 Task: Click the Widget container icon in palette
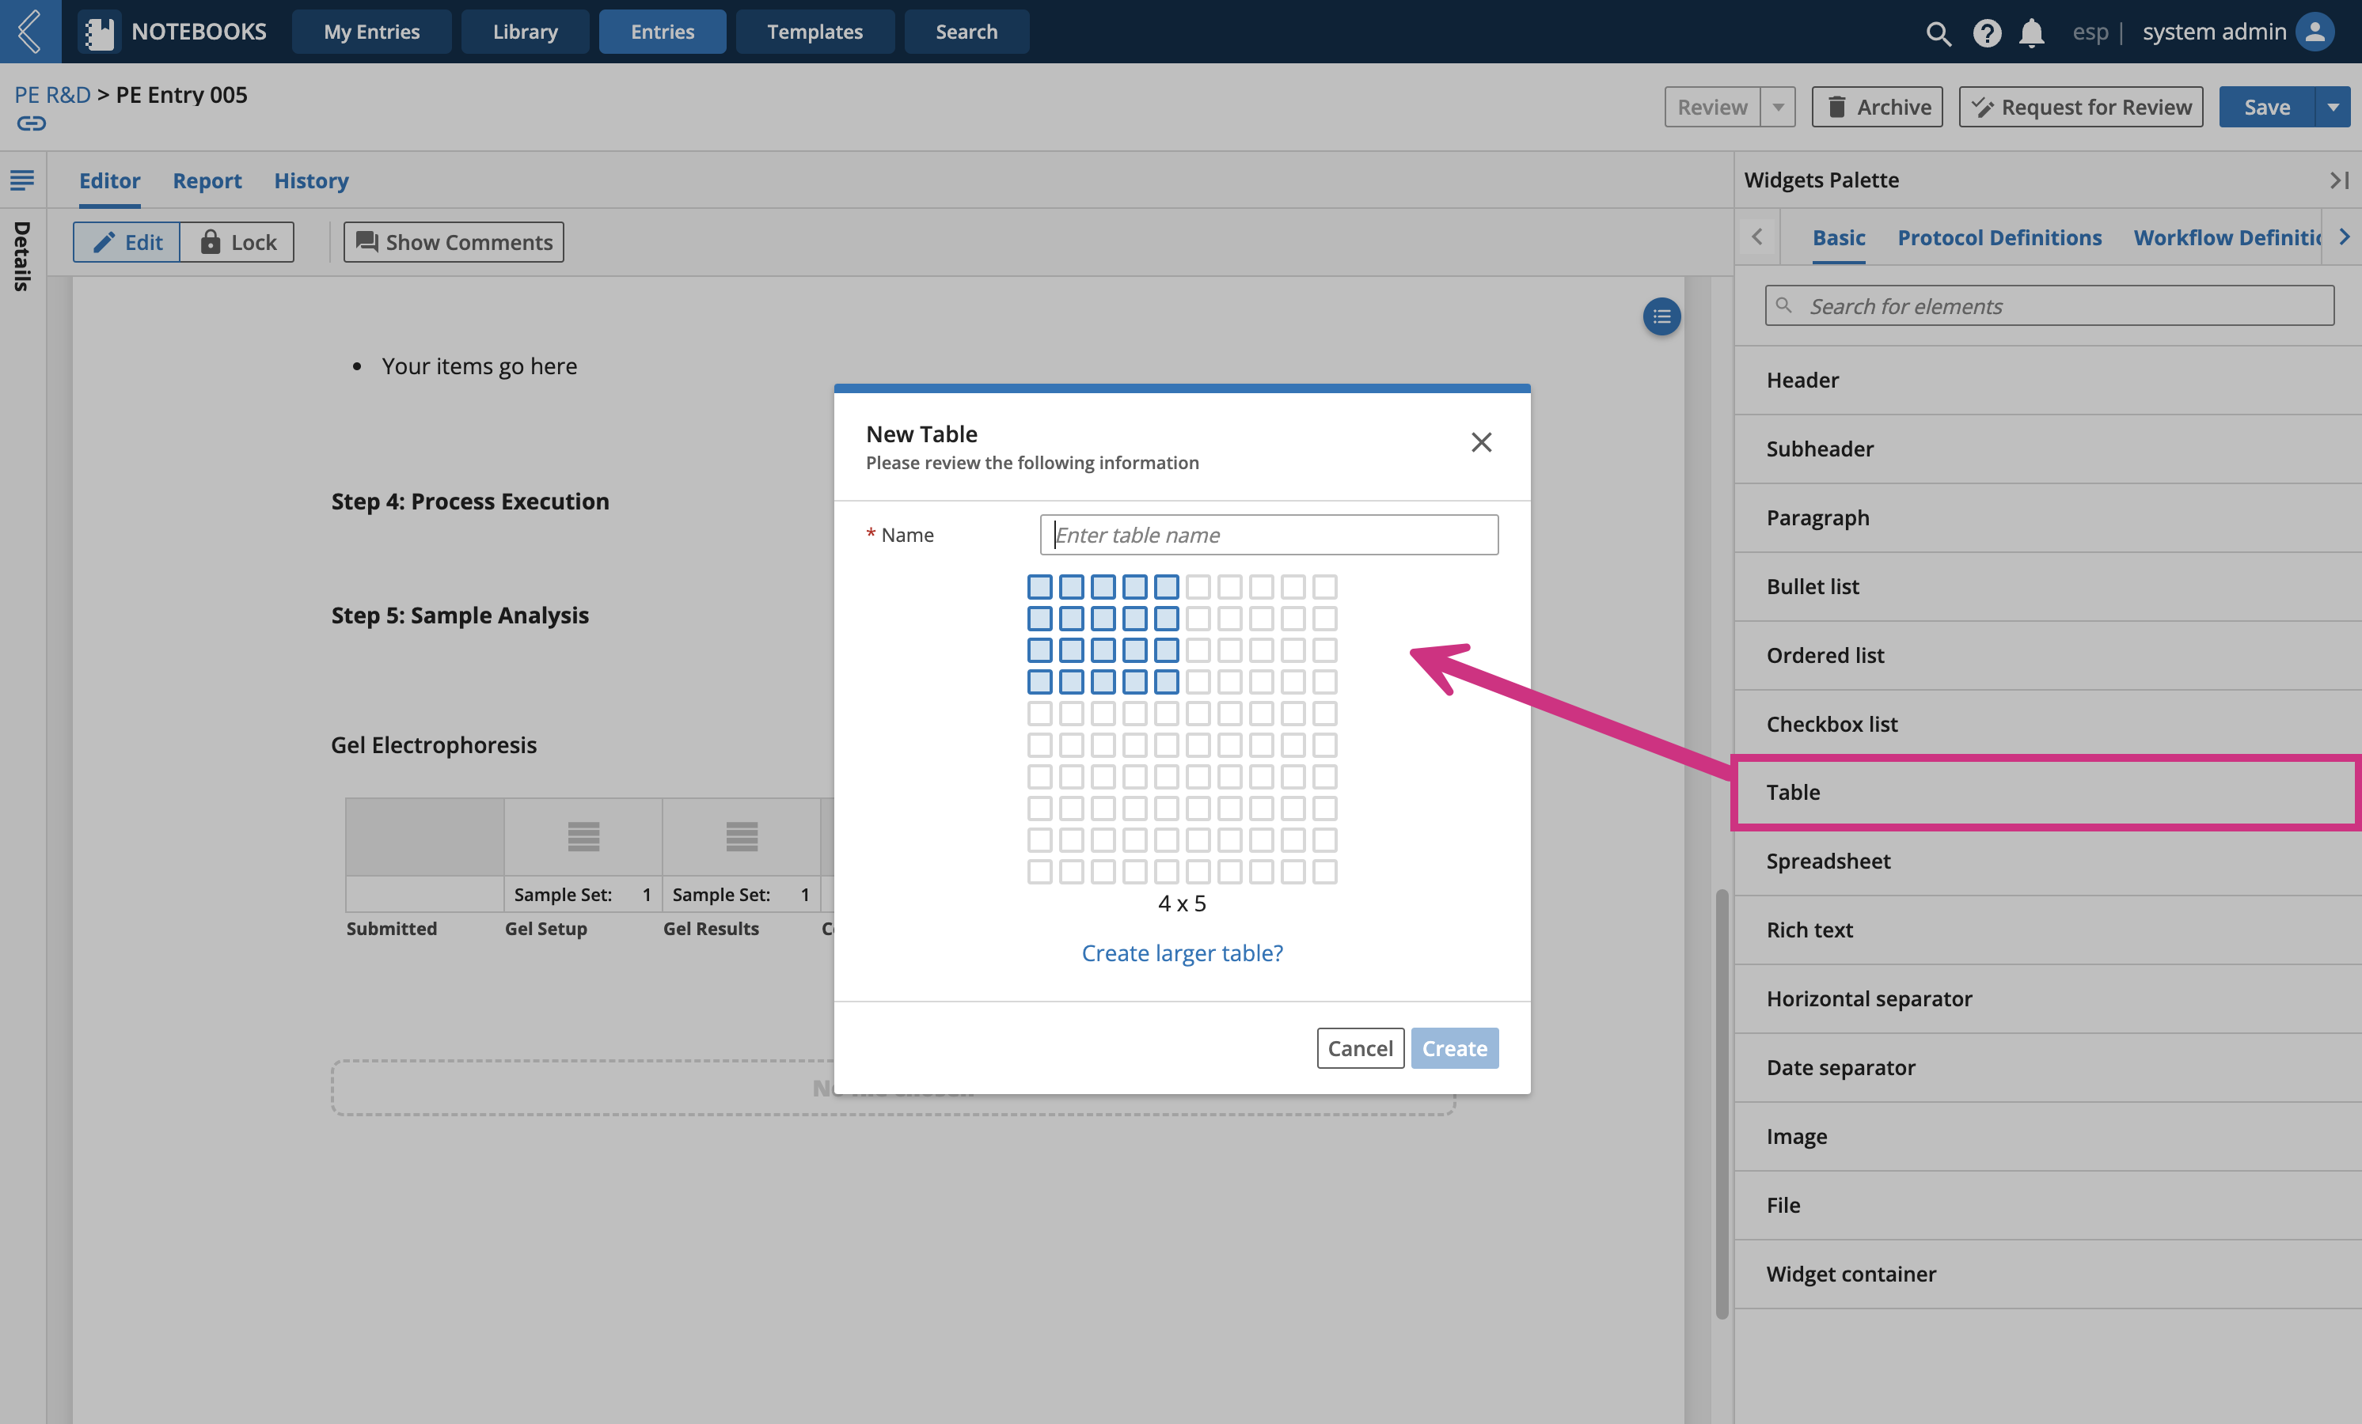tap(1851, 1272)
